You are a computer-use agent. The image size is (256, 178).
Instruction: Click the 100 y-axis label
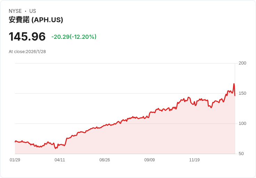pos(242,124)
